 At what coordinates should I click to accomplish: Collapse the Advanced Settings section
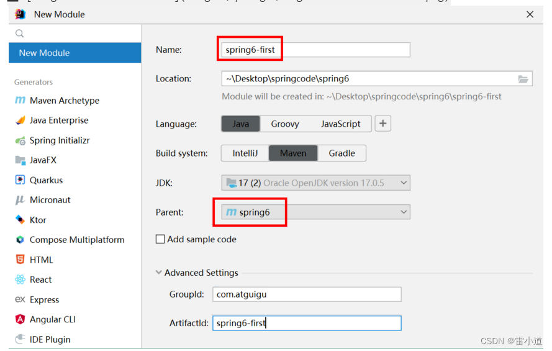click(159, 273)
